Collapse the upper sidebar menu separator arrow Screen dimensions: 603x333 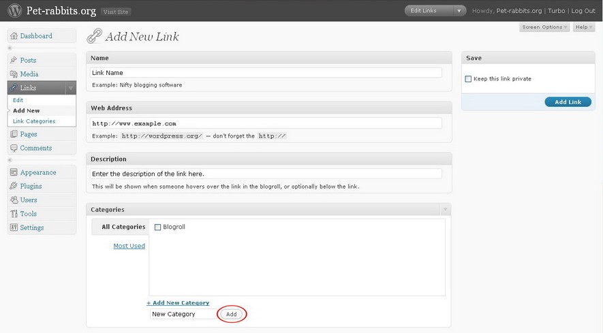pyautogui.click(x=10, y=48)
